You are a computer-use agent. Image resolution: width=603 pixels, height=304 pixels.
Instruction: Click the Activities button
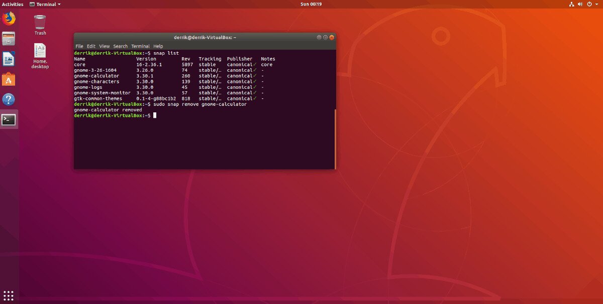12,4
